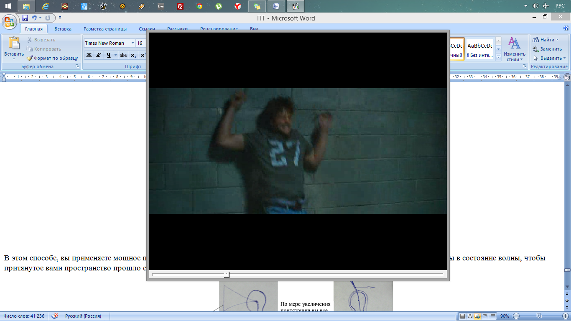
Task: Launch Internet Explorer from taskbar
Action: (46, 6)
